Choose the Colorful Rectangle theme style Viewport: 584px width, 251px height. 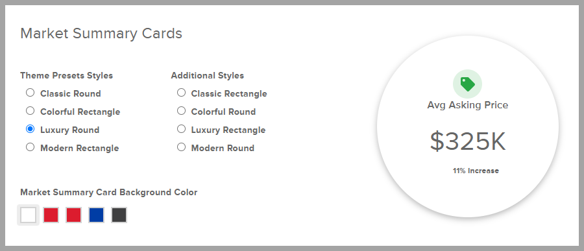click(x=30, y=111)
